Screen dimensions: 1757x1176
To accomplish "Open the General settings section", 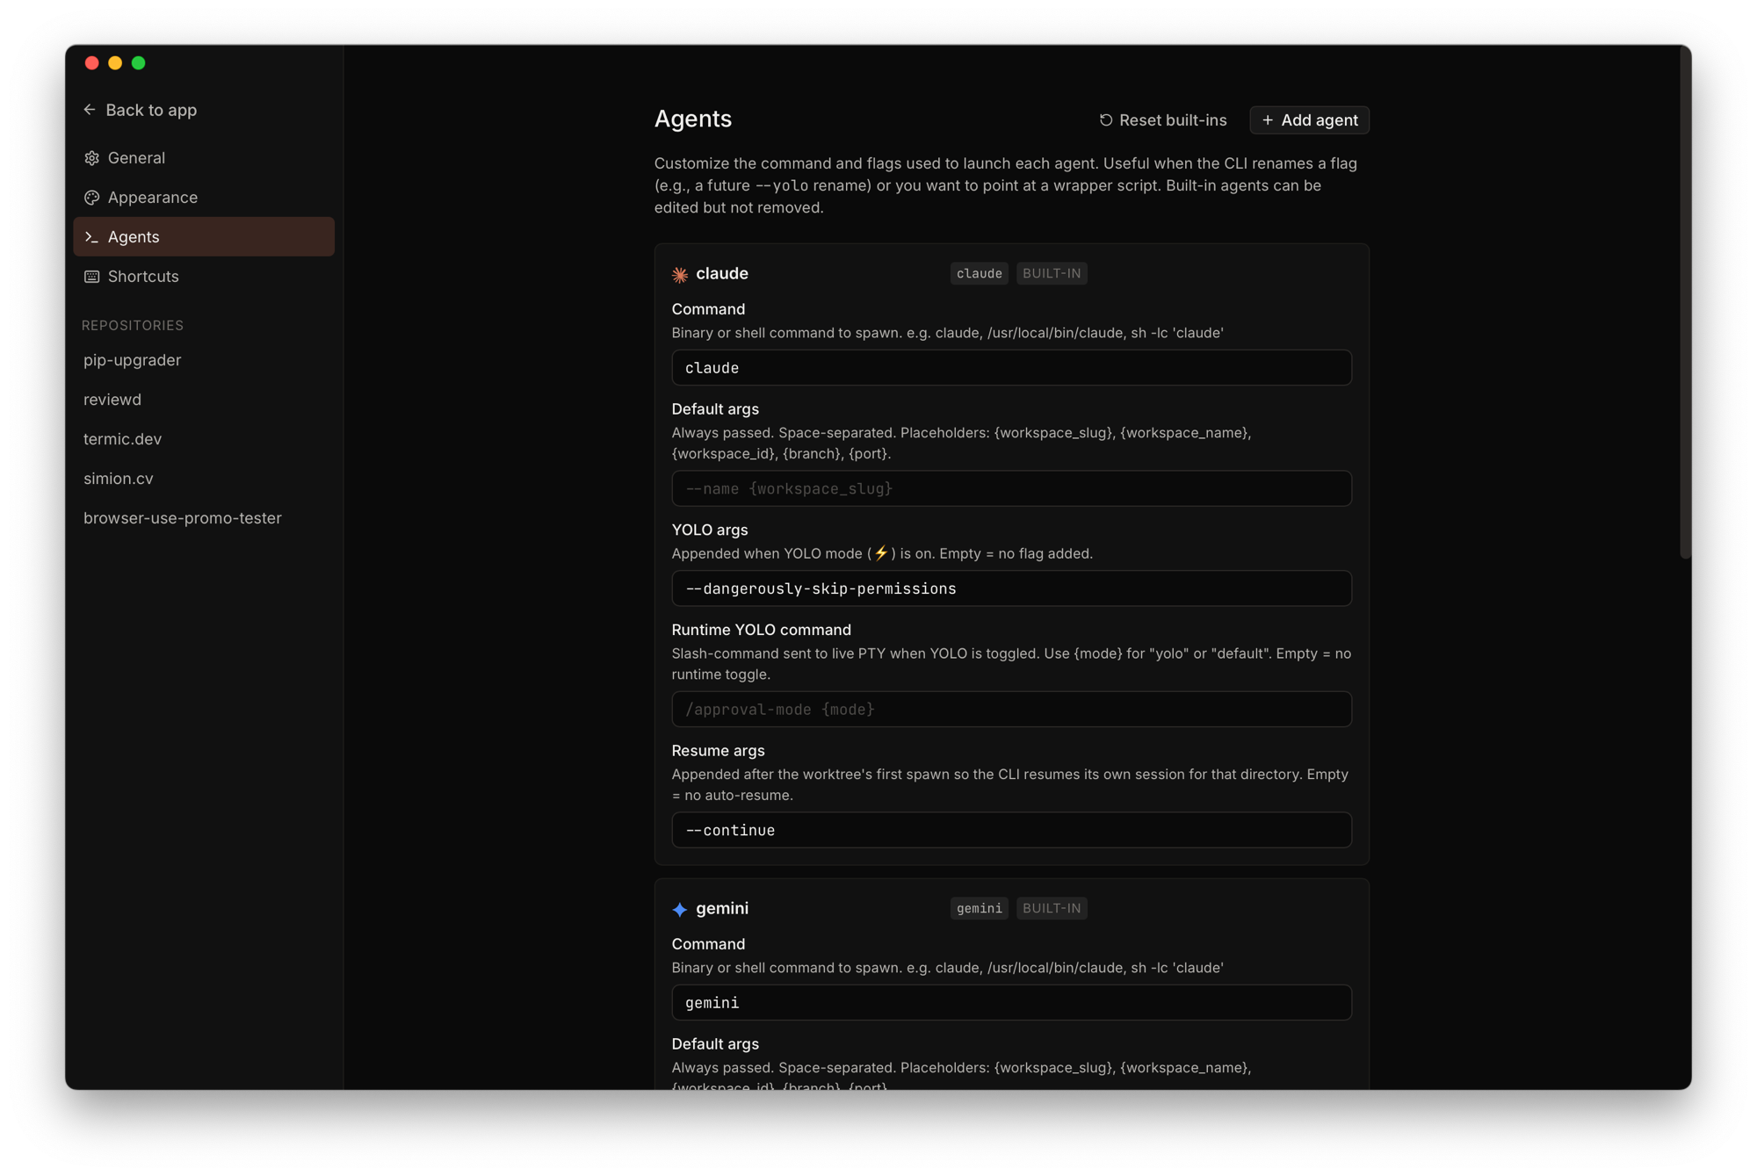I will pos(204,158).
